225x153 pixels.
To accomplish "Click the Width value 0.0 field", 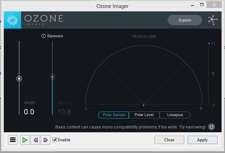I will pyautogui.click(x=29, y=112).
